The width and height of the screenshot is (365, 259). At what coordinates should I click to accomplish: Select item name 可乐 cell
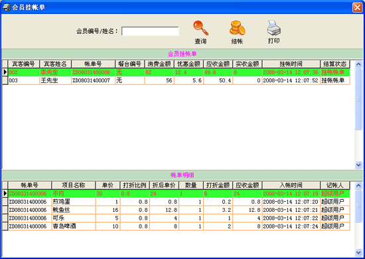coord(74,218)
